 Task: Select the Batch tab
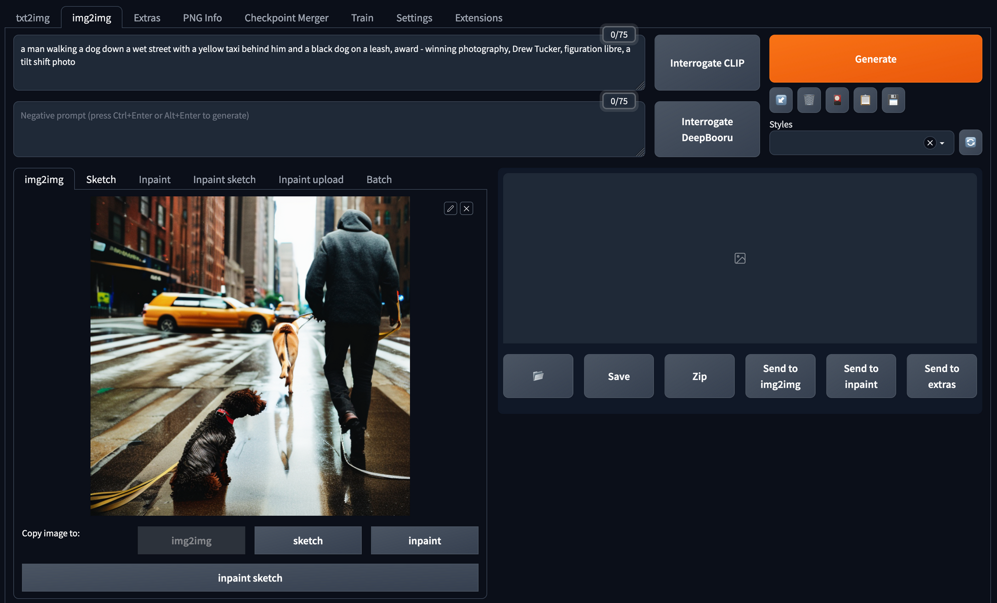pos(379,179)
